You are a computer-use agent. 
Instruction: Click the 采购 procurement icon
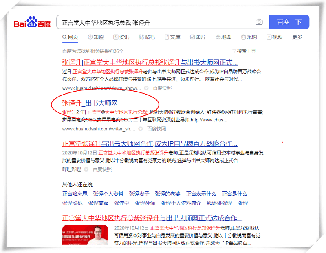coord(244,37)
